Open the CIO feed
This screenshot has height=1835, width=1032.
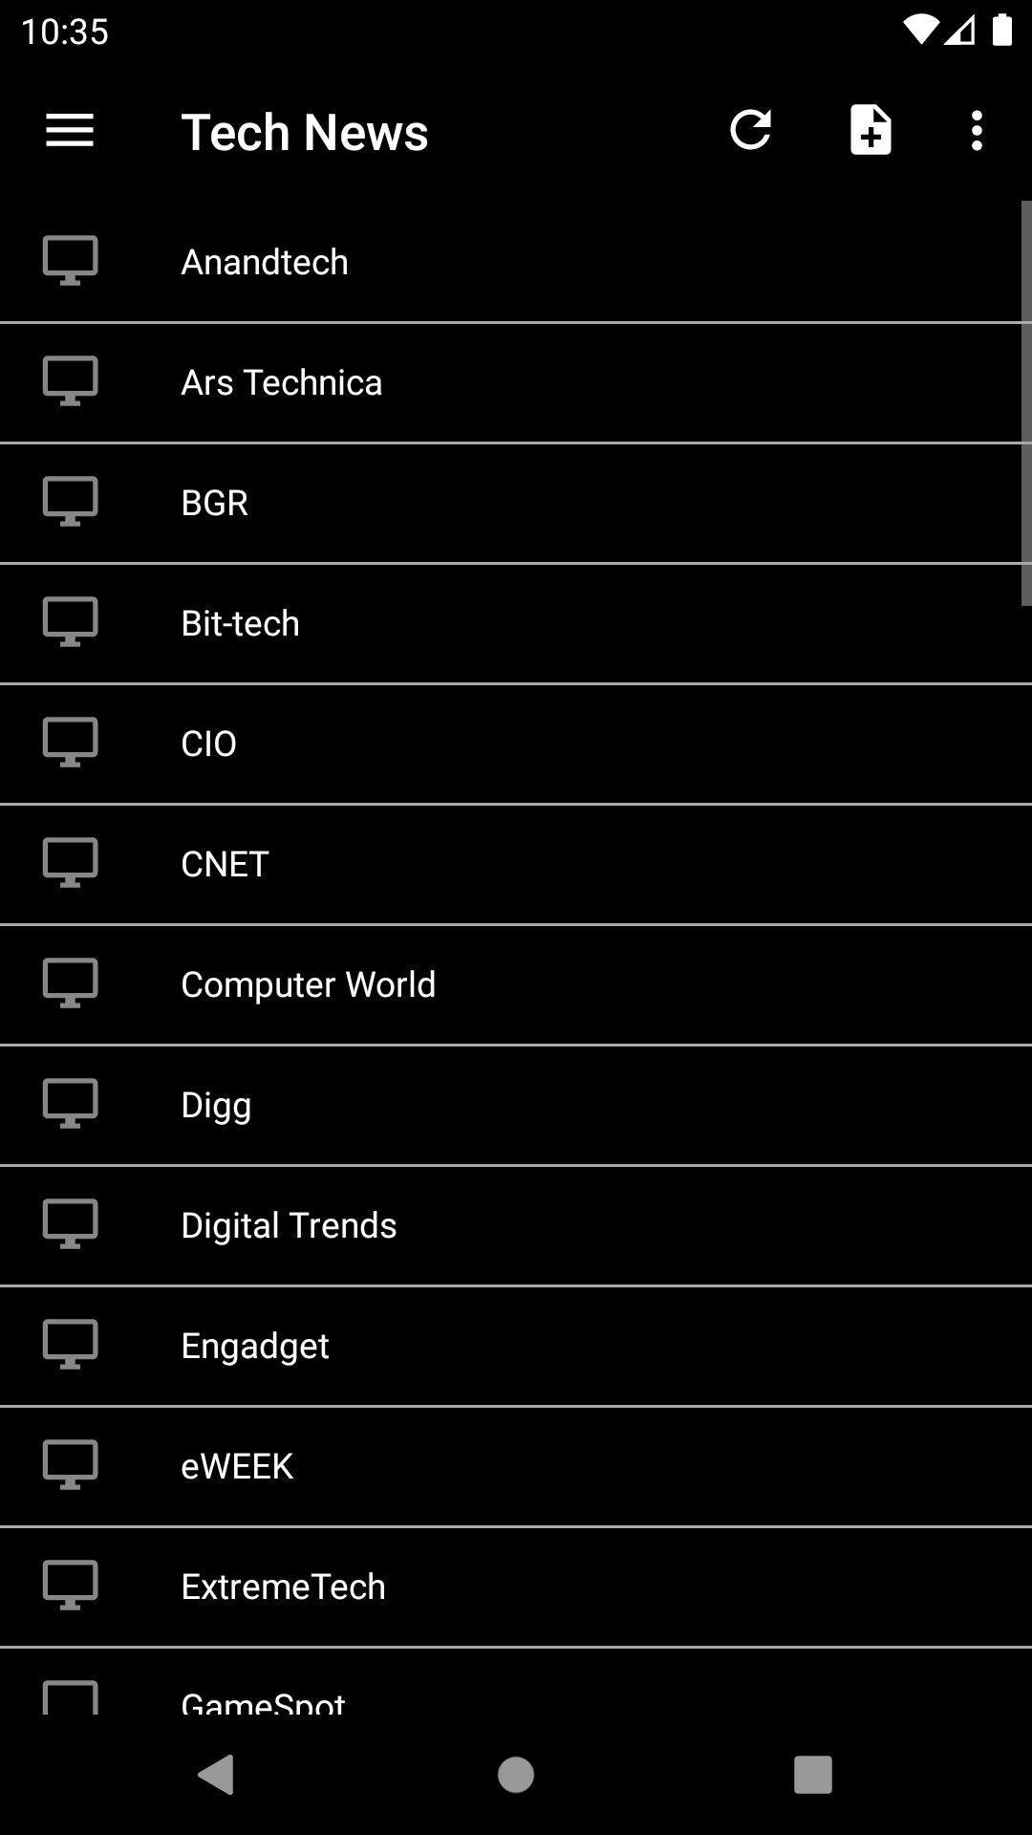[x=516, y=745]
